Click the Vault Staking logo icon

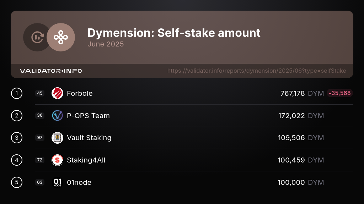pyautogui.click(x=57, y=138)
